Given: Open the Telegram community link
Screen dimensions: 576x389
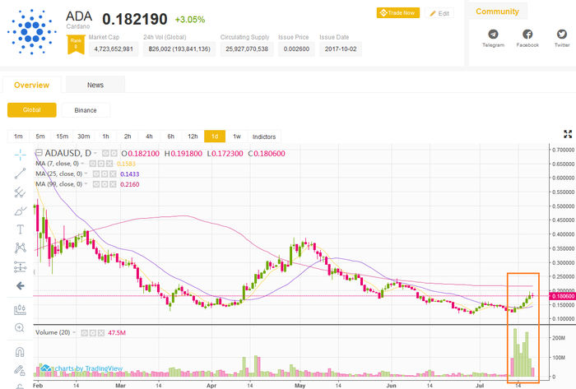Looking at the screenshot, I should 493,38.
